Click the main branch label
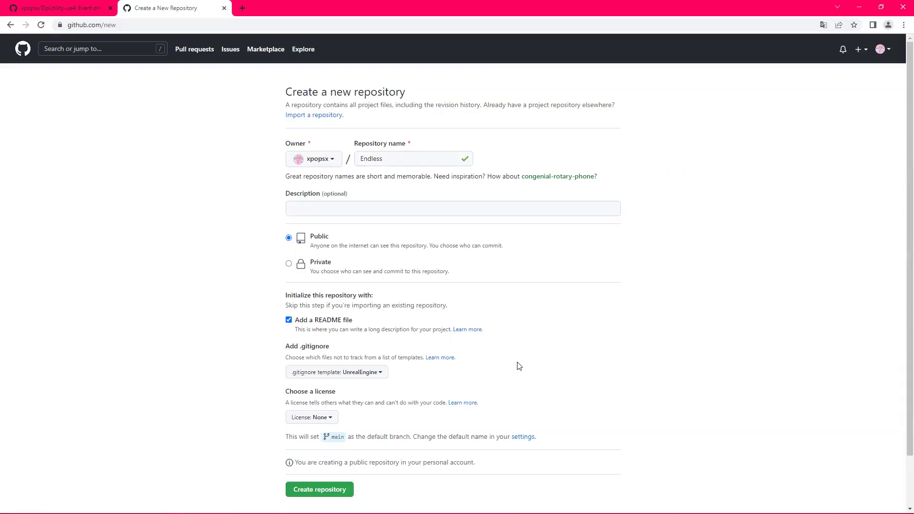914x514 pixels. point(333,437)
